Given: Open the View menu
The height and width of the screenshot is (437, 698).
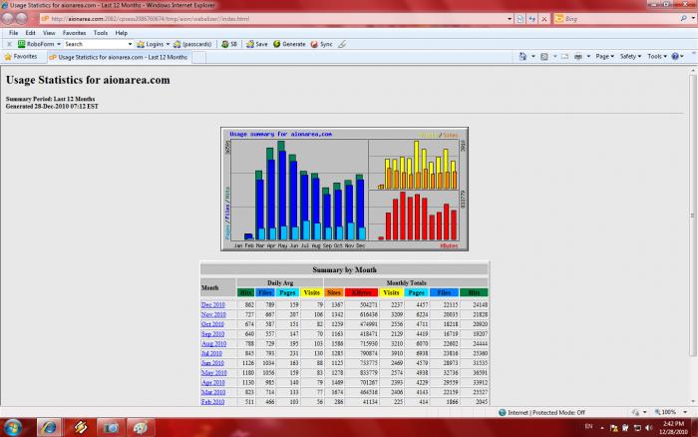Looking at the screenshot, I should click(48, 33).
